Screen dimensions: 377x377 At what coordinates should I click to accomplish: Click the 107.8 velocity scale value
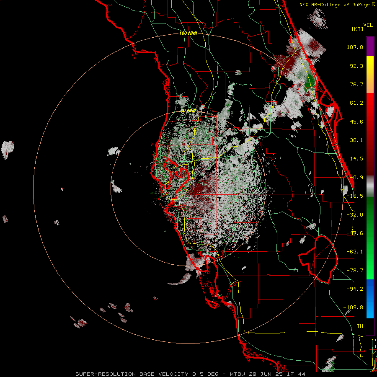[355, 47]
